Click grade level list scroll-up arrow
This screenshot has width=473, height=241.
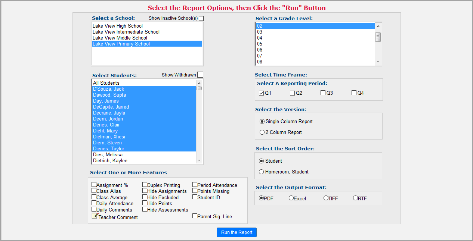click(x=378, y=26)
